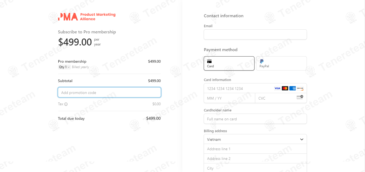Click into the Email input field
Viewport: 365px width, 172px height.
[x=255, y=34]
